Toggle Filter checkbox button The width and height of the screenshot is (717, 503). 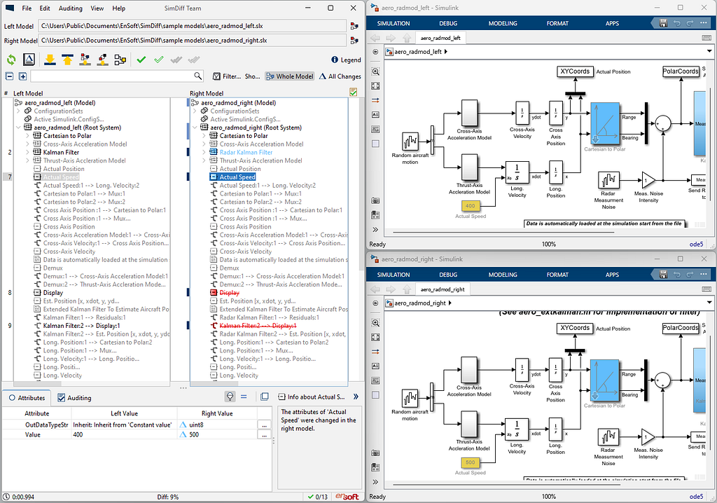pos(227,76)
